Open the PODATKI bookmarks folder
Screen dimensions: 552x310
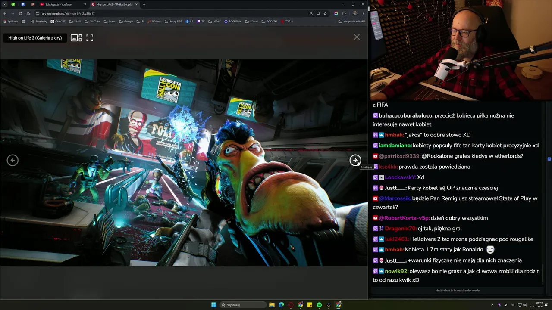[x=270, y=21]
